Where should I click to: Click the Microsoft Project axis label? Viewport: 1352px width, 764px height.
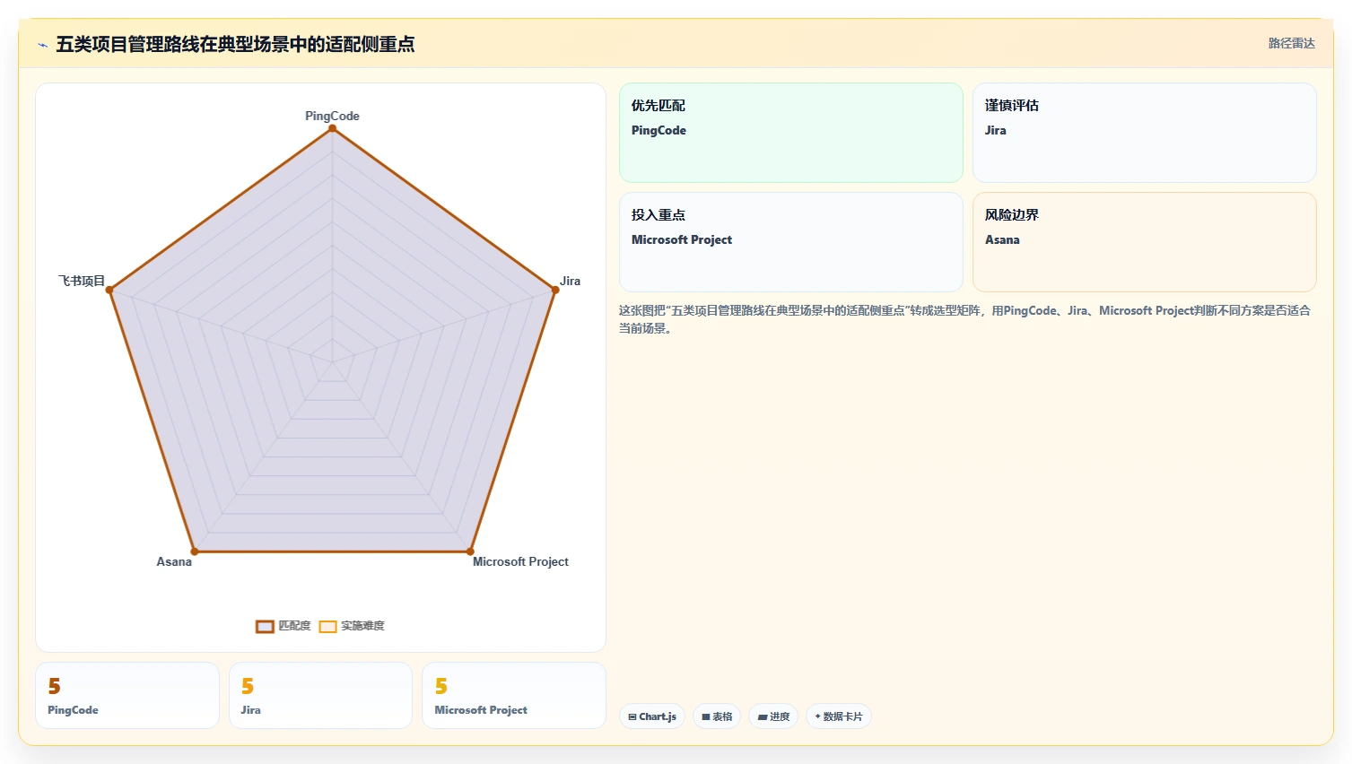coord(520,561)
